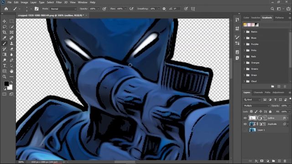
Task: Select the Crop tool
Action: coord(4,32)
